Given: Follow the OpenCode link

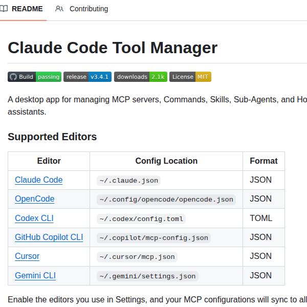Looking at the screenshot, I should click(35, 199).
